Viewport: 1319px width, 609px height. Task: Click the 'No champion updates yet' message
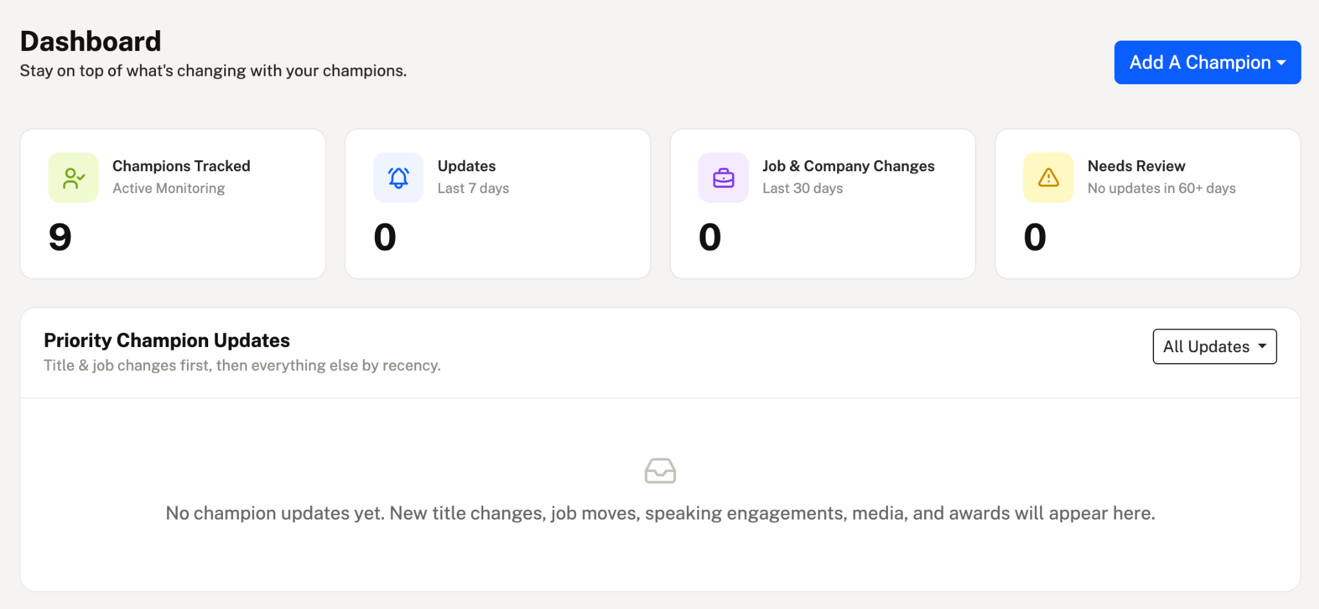[660, 513]
